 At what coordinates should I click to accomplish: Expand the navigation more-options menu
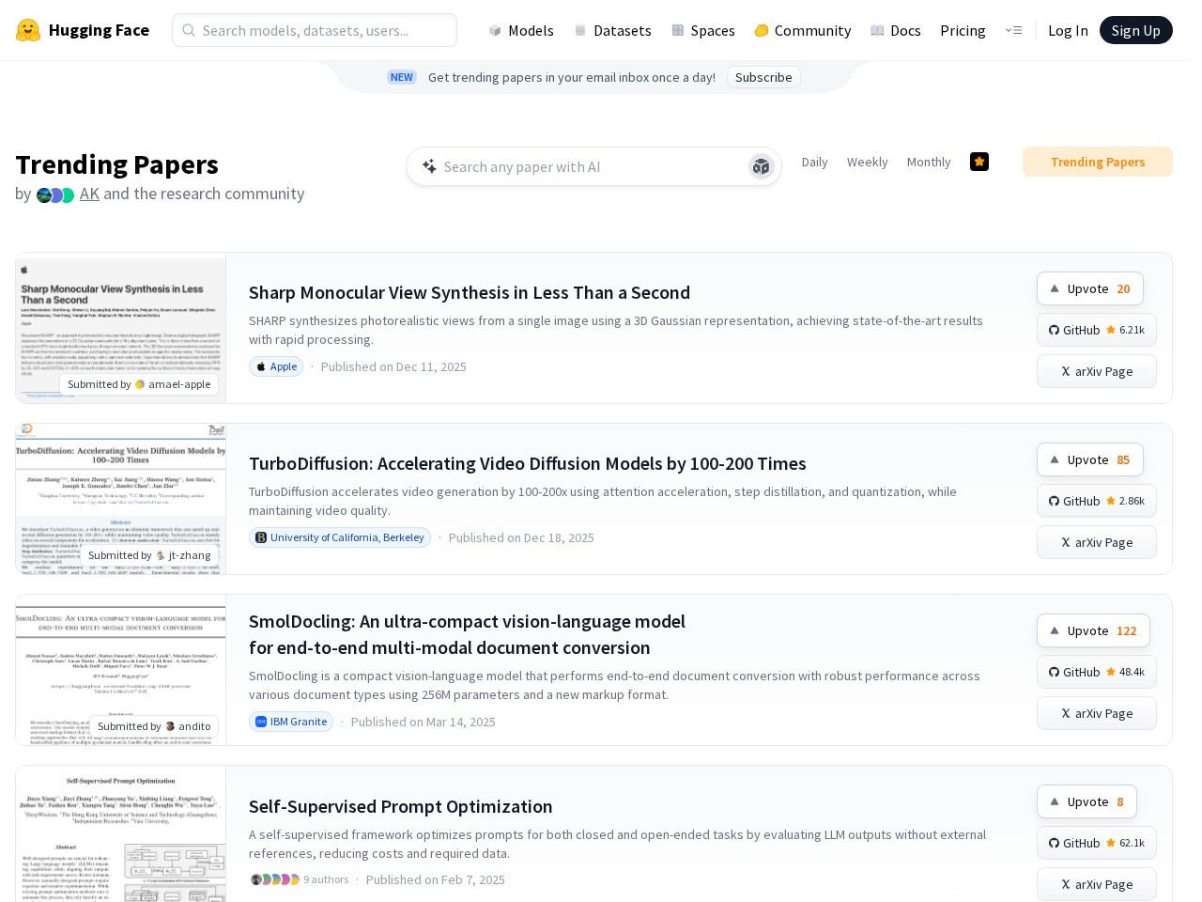point(1013,30)
